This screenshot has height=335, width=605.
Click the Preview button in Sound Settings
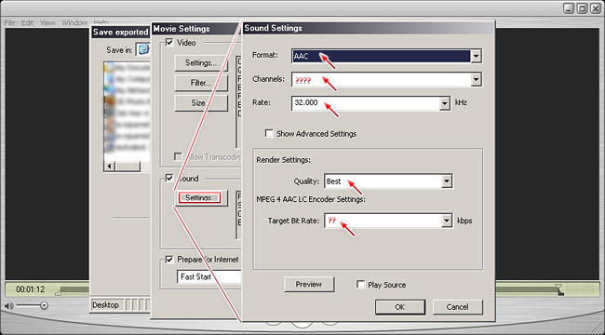pos(309,285)
